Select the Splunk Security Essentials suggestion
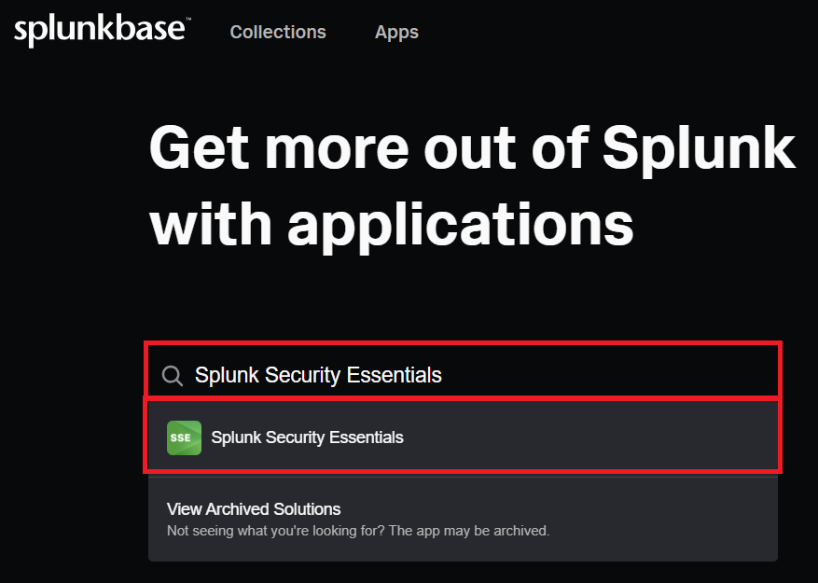 coord(308,437)
